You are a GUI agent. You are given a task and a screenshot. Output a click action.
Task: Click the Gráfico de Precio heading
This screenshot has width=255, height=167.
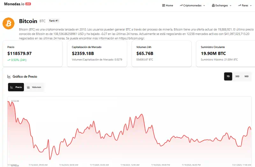(x=25, y=76)
